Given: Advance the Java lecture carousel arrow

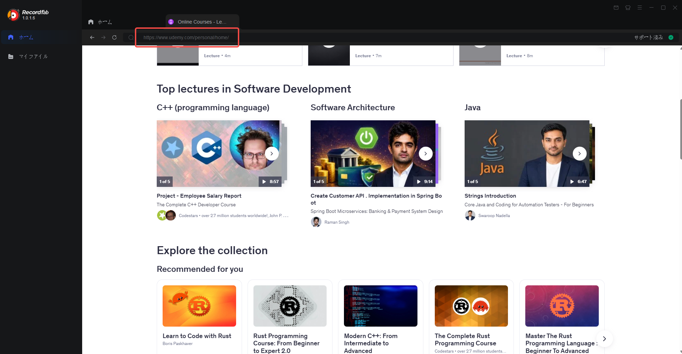Looking at the screenshot, I should pos(580,154).
